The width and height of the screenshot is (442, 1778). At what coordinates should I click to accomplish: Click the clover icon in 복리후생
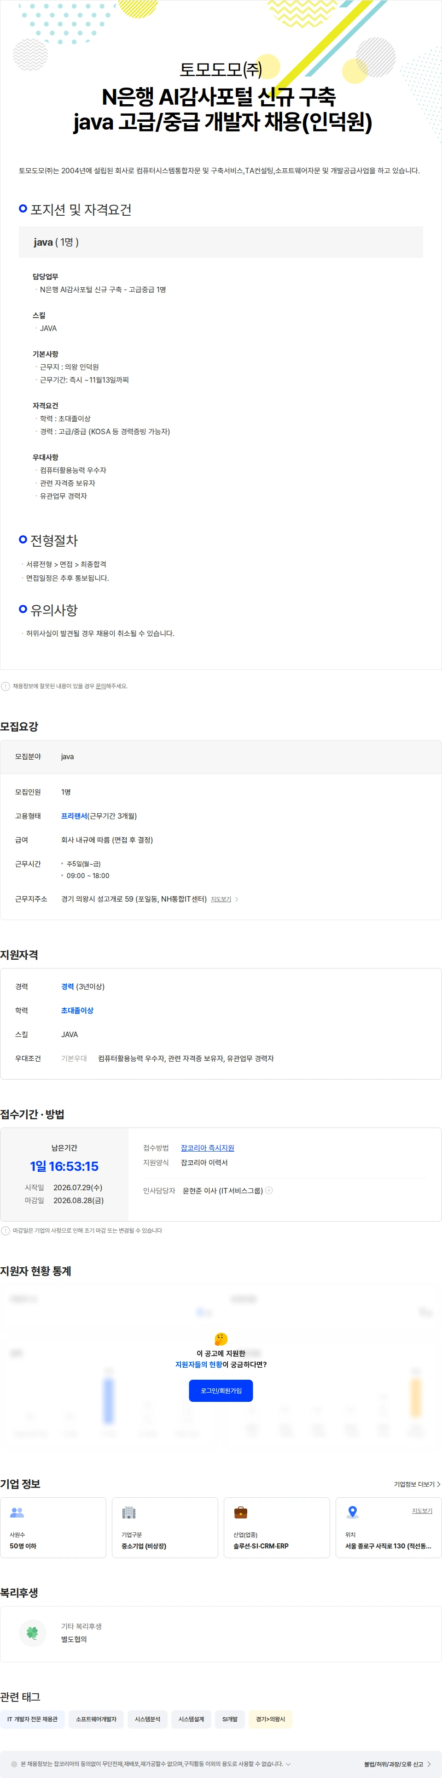[x=32, y=1632]
